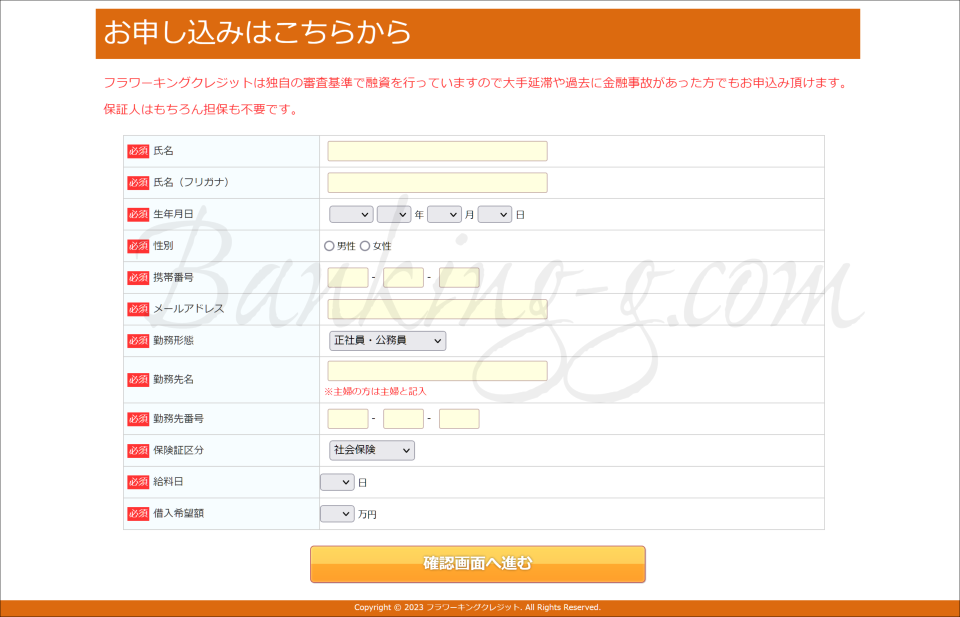
Task: Expand the 勤務形態 employment type dropdown
Action: [387, 340]
